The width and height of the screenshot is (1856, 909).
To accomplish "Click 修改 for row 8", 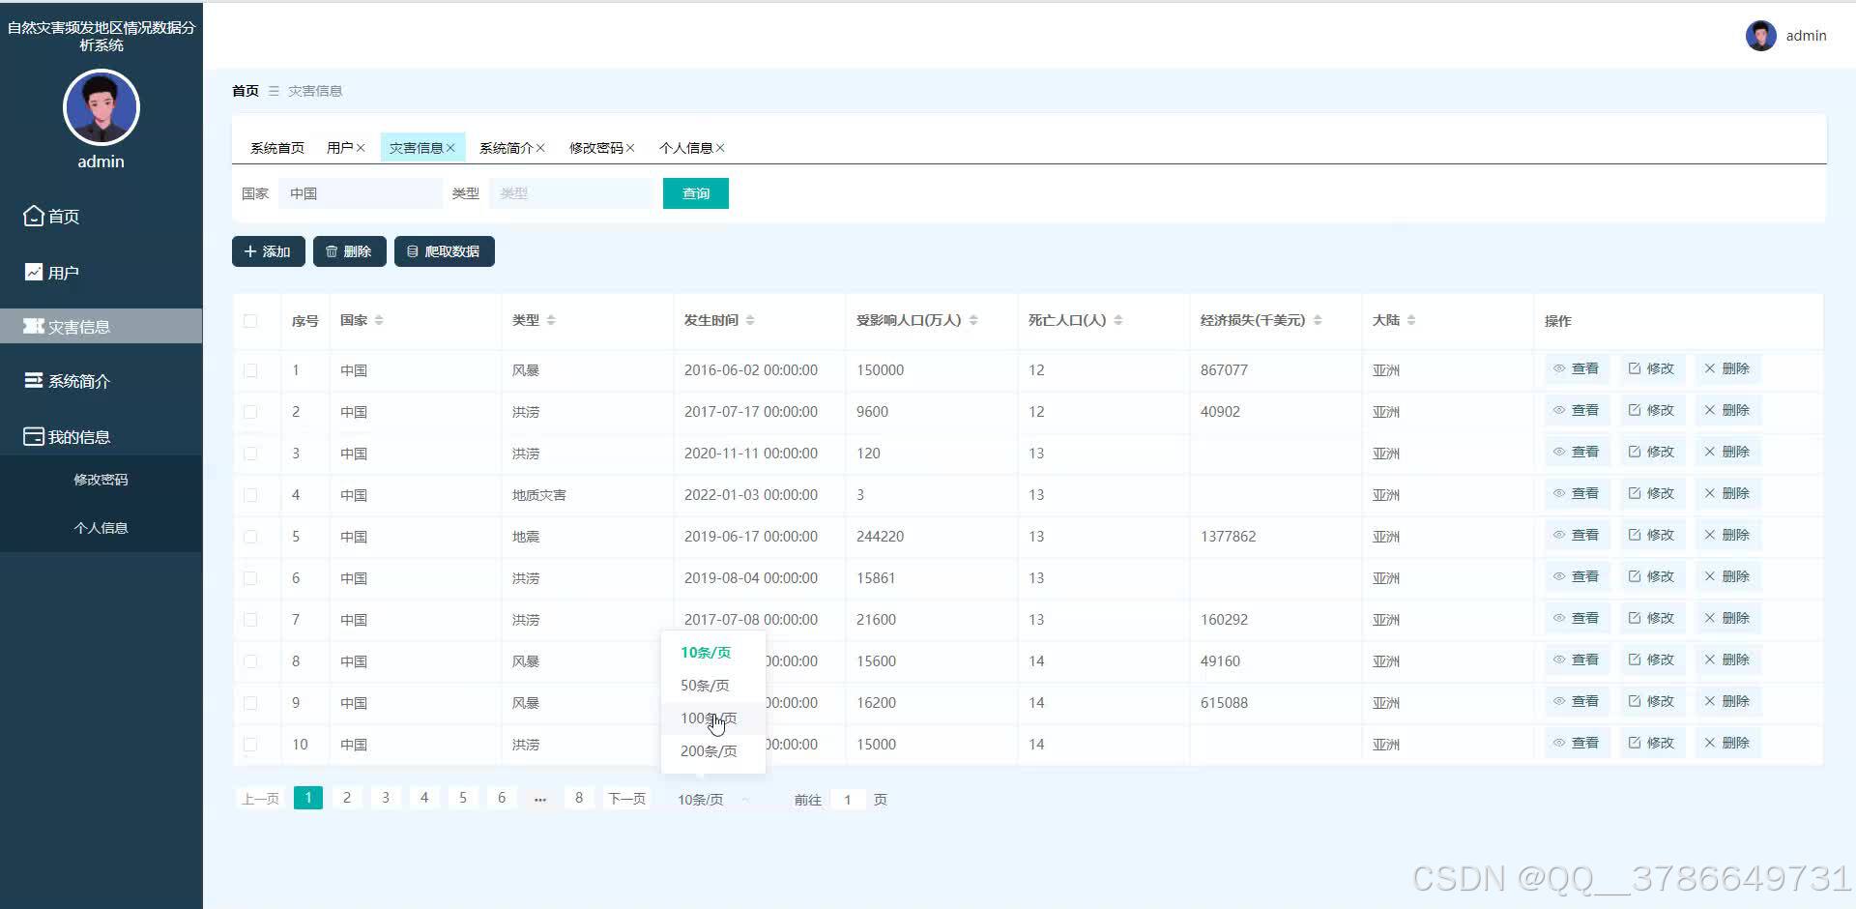I will point(1652,660).
